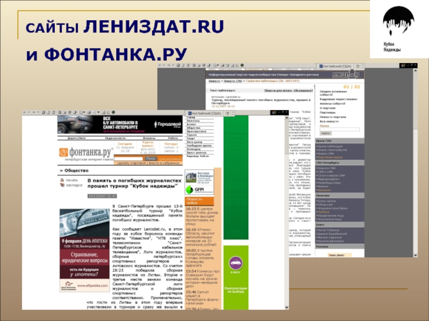Click 'Антон Губанков' blog link
Screen dimensions: 429x321
tap(328, 231)
